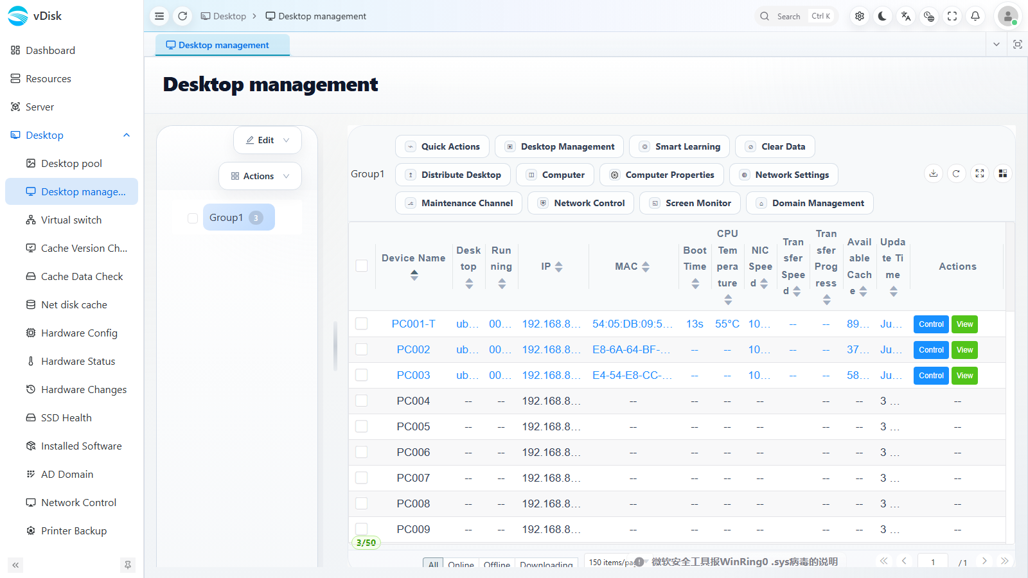Viewport: 1028px width, 578px height.
Task: Click Control button for PC002
Action: click(931, 350)
